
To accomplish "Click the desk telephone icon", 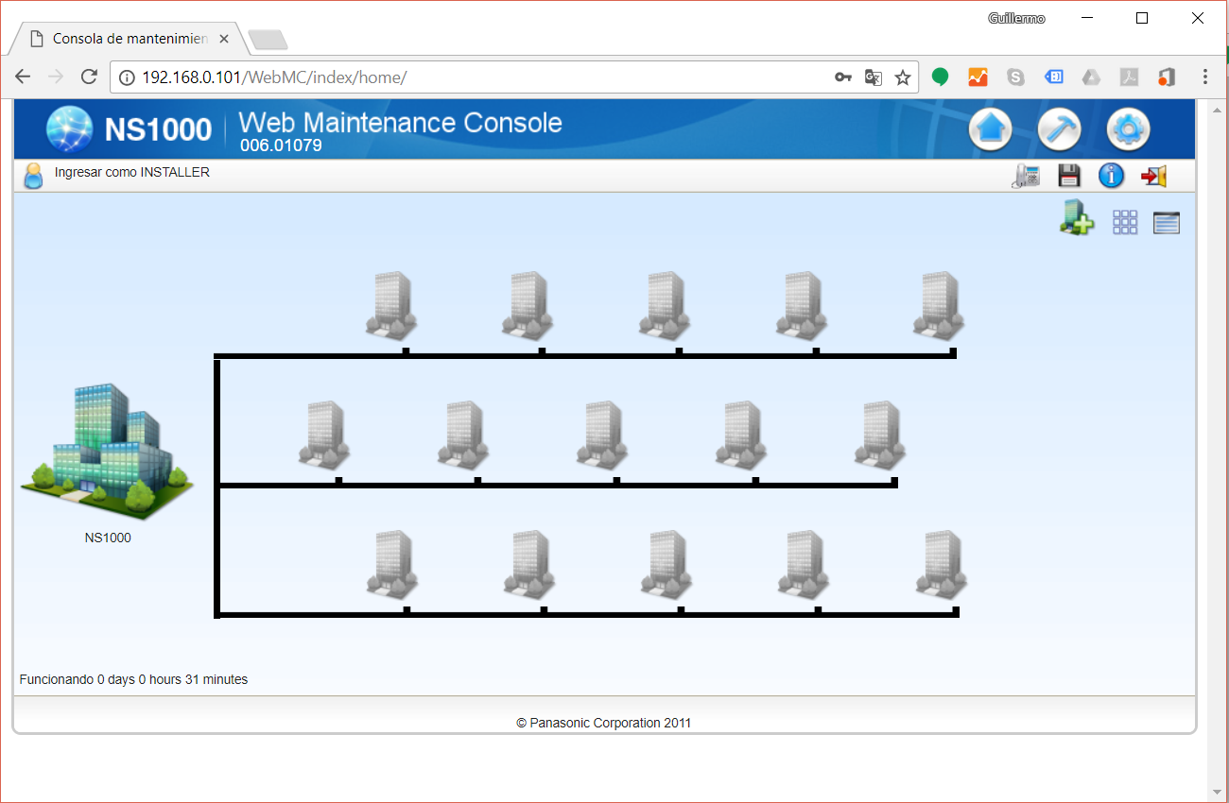I will point(1026,176).
